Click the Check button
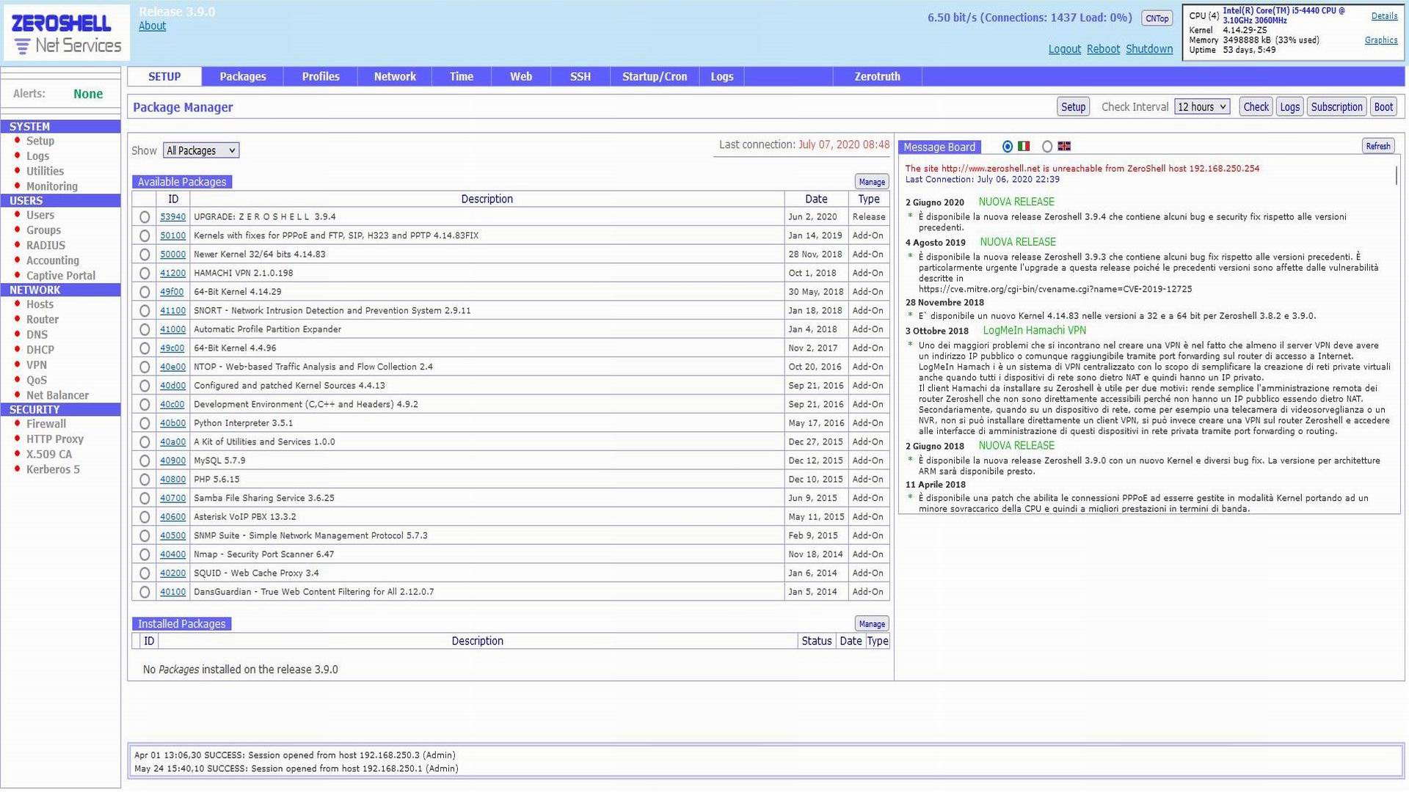Image resolution: width=1409 pixels, height=792 pixels. point(1256,107)
